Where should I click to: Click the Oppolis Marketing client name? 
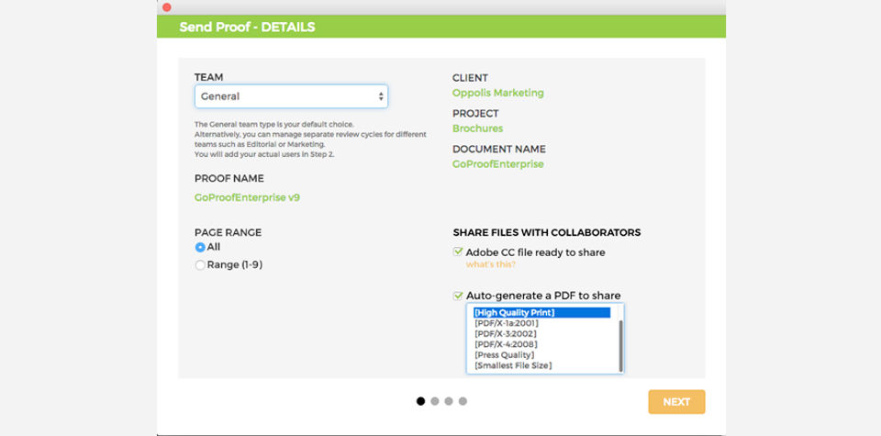(497, 93)
